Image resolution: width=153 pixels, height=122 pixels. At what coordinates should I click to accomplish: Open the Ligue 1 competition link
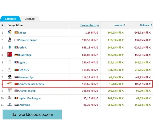click(x=22, y=63)
